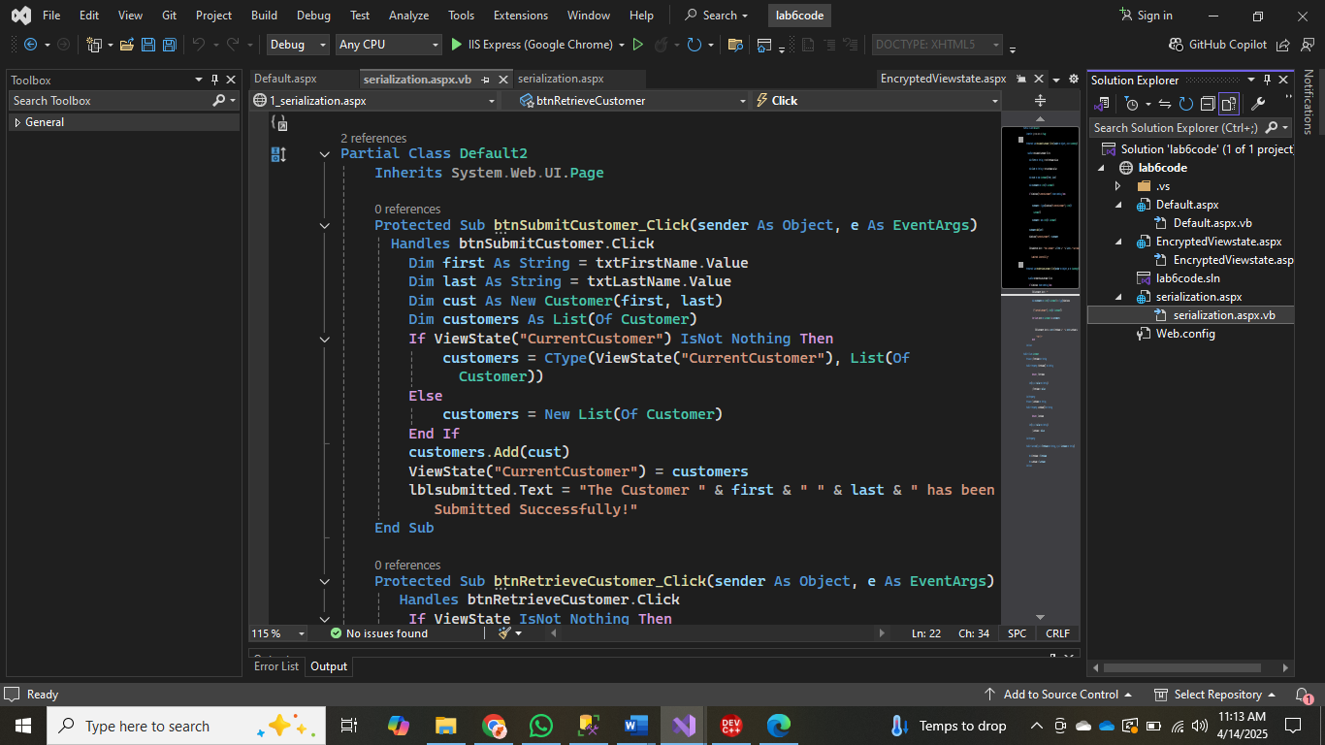Open the Analyze menu
The image size is (1325, 745).
pos(408,16)
